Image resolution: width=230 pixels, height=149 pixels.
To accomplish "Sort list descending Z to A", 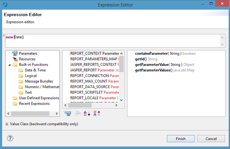I will (97, 113).
